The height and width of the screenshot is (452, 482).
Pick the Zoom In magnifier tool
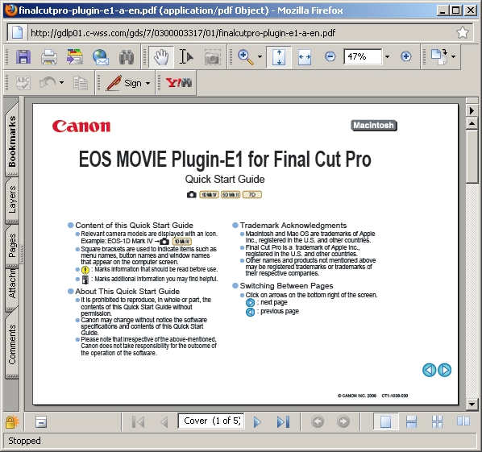(x=246, y=57)
